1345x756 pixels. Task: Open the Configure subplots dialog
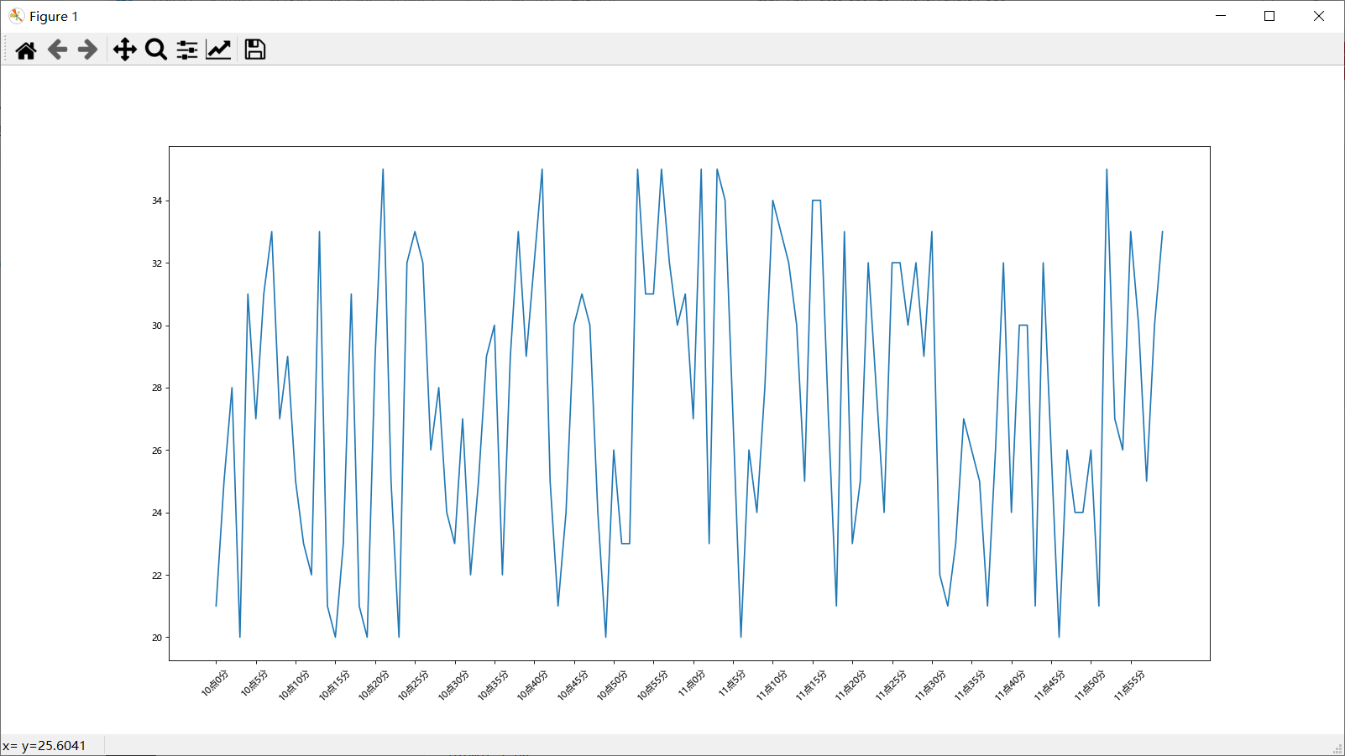point(187,50)
